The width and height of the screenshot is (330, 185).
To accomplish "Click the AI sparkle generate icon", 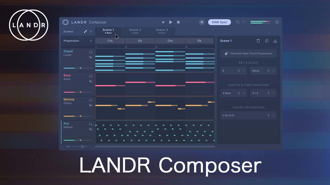I will pyautogui.click(x=202, y=22).
